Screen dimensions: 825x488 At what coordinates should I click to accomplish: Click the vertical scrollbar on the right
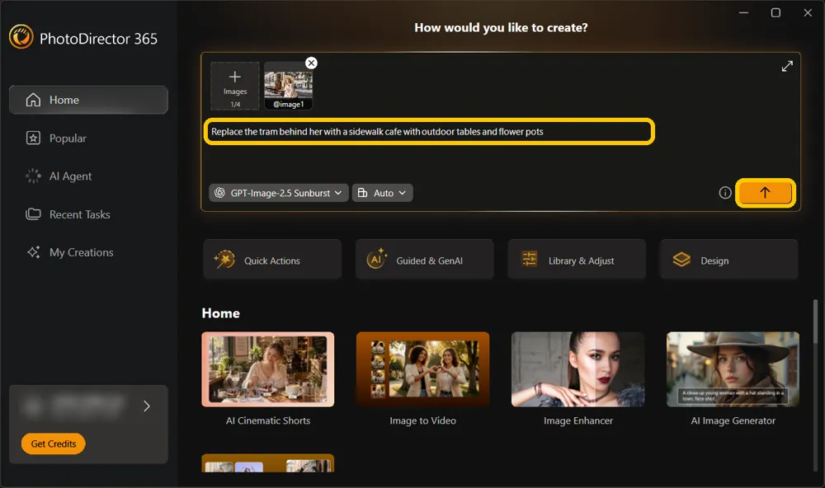(x=816, y=321)
